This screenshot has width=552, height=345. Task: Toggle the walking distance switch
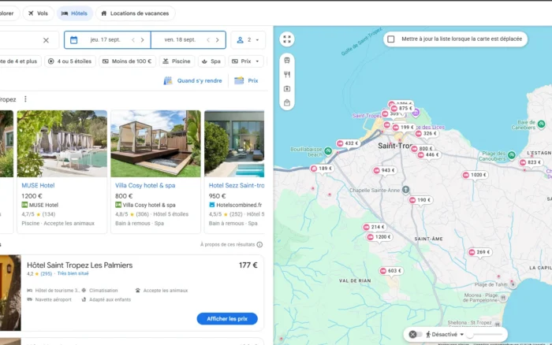click(x=415, y=335)
